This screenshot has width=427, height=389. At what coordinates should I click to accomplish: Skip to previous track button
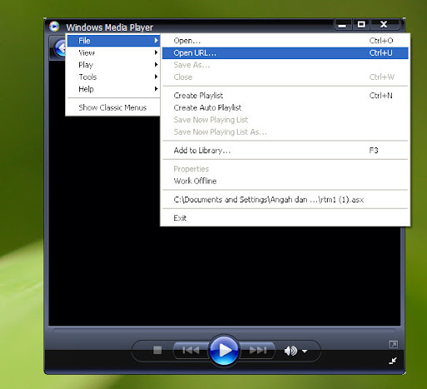191,351
